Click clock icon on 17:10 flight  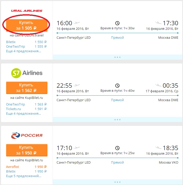click(x=117, y=148)
